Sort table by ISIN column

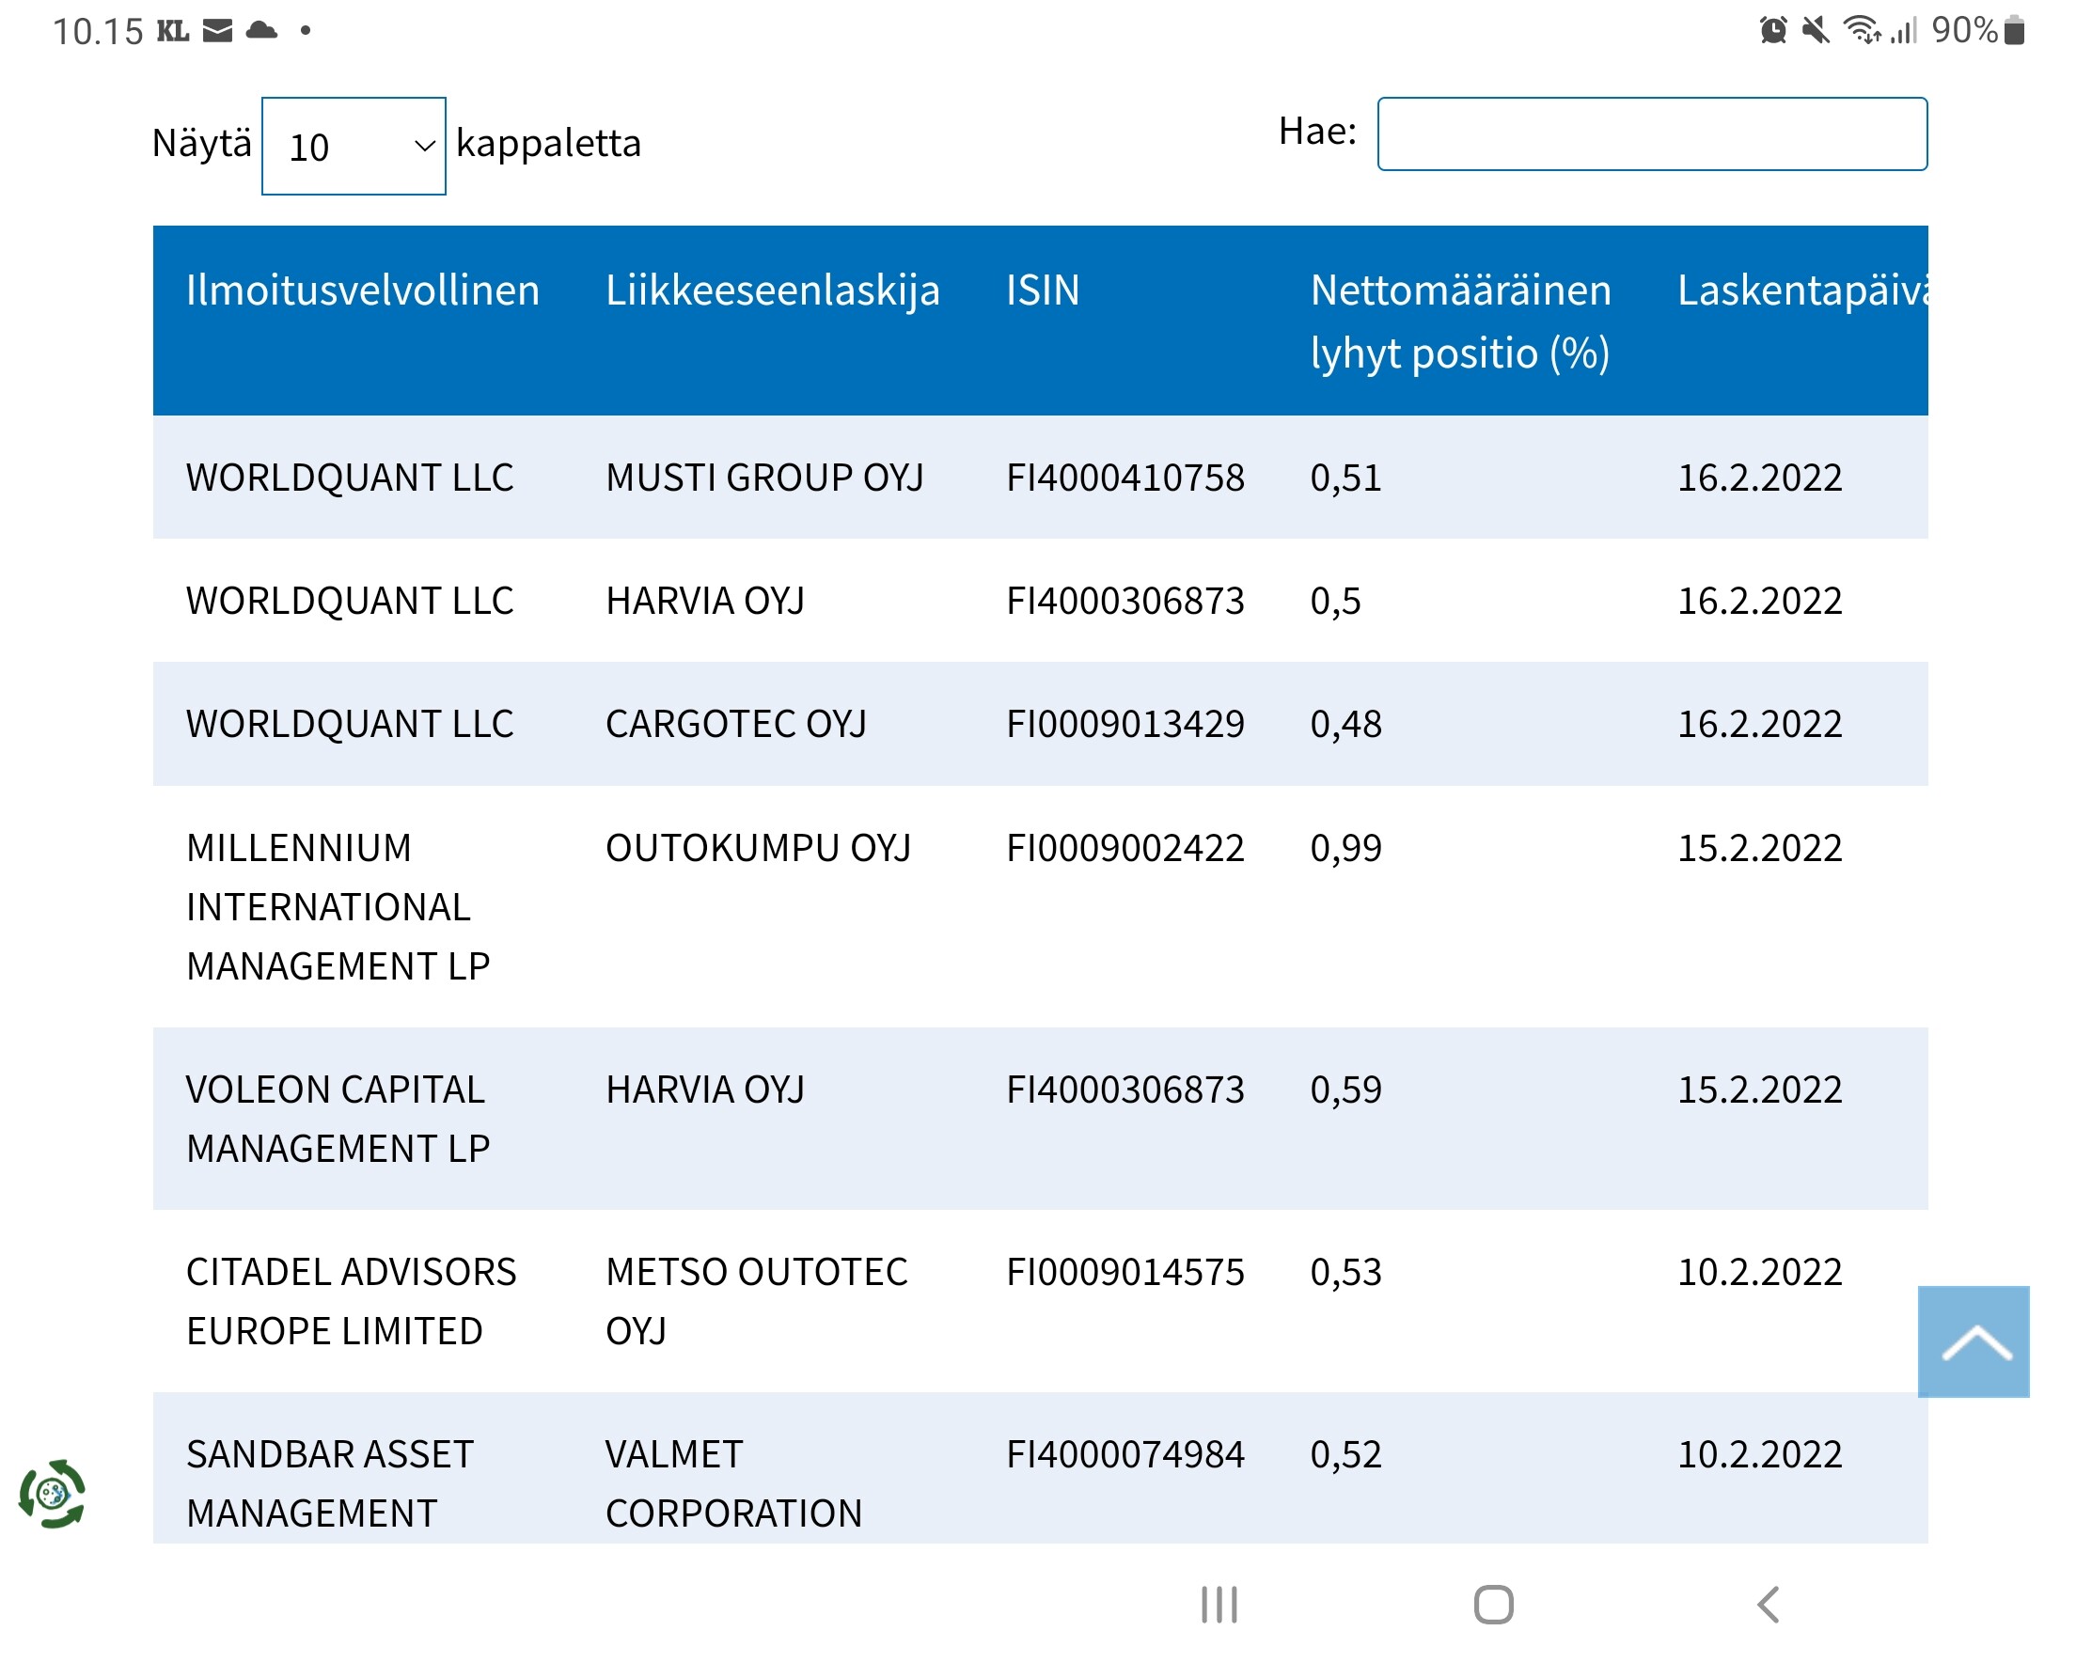(1043, 290)
